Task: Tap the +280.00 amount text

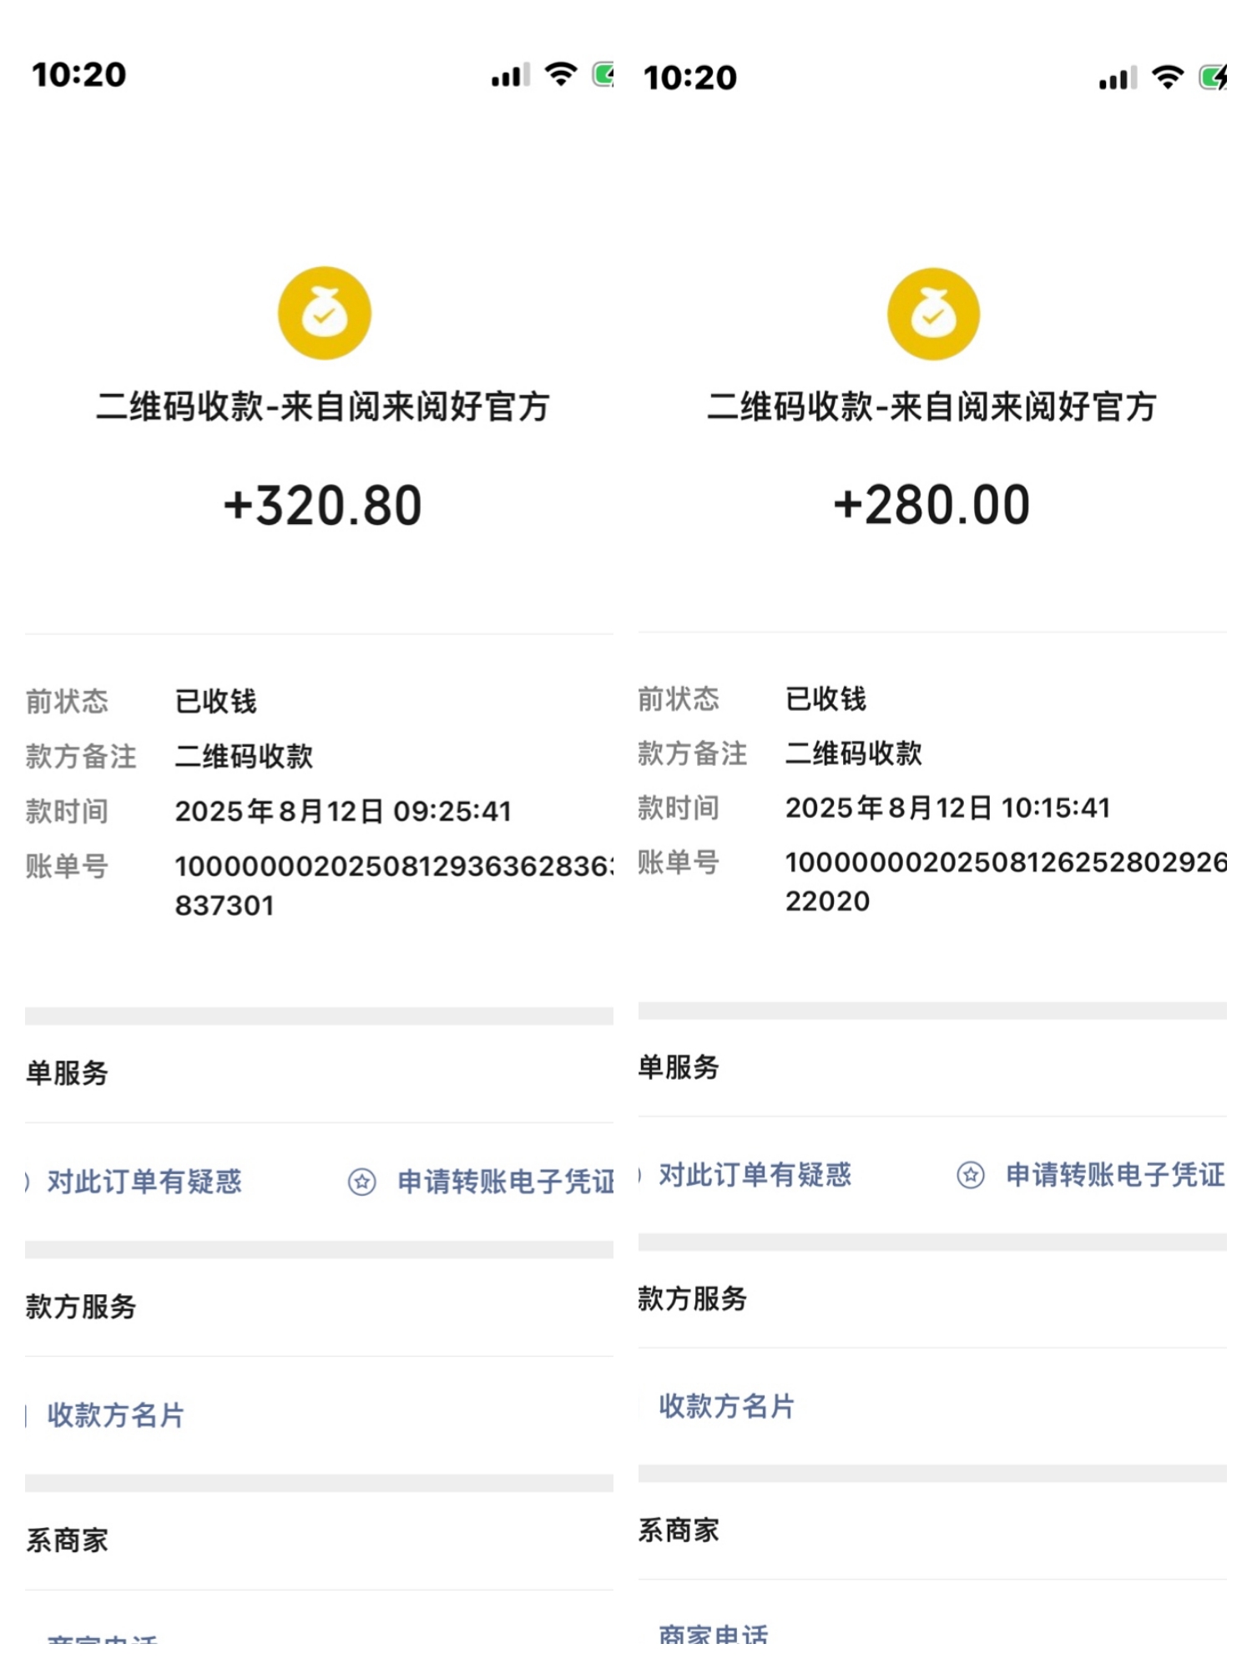Action: [931, 505]
